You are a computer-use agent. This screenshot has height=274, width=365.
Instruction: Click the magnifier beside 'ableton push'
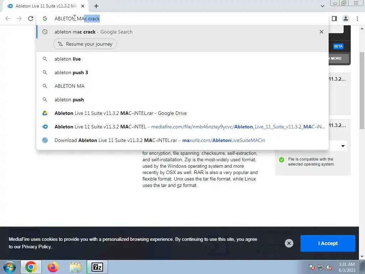coord(45,100)
